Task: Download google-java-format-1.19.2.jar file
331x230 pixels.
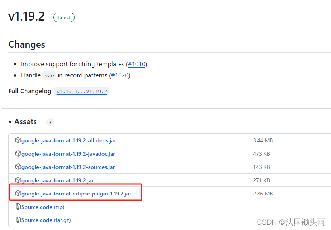Action: (57, 180)
